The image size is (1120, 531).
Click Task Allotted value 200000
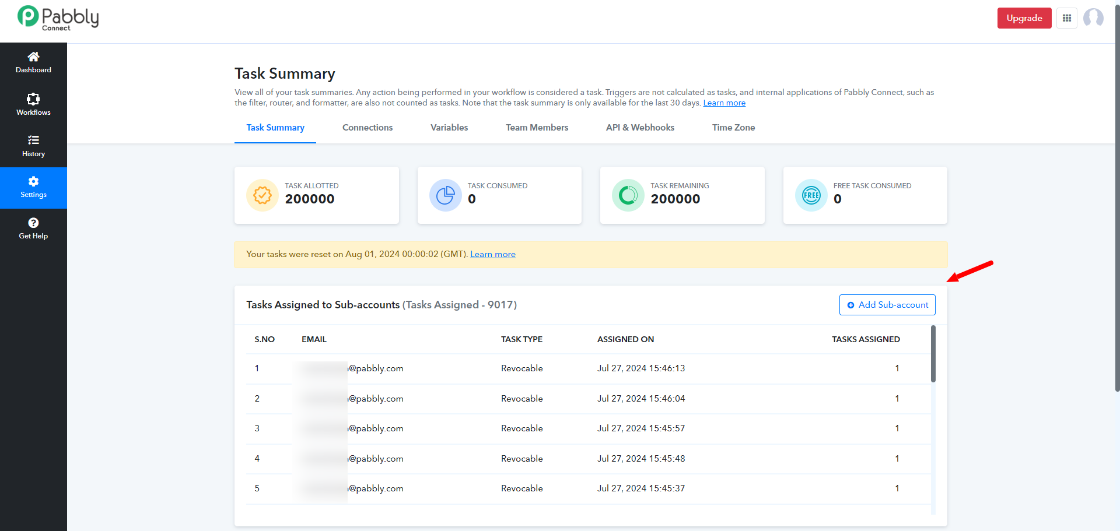310,199
